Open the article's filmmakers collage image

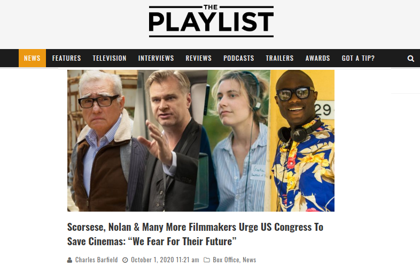(x=201, y=141)
